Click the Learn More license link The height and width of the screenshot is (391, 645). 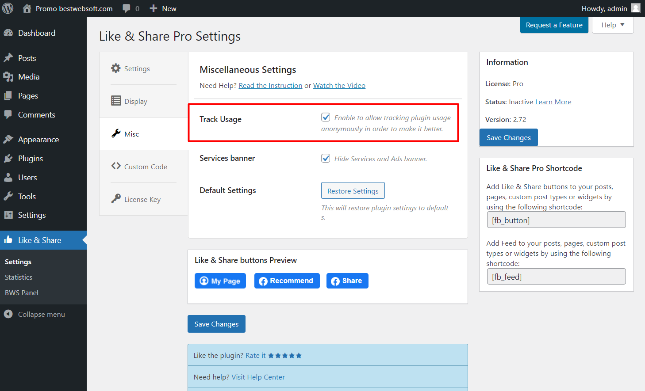553,102
